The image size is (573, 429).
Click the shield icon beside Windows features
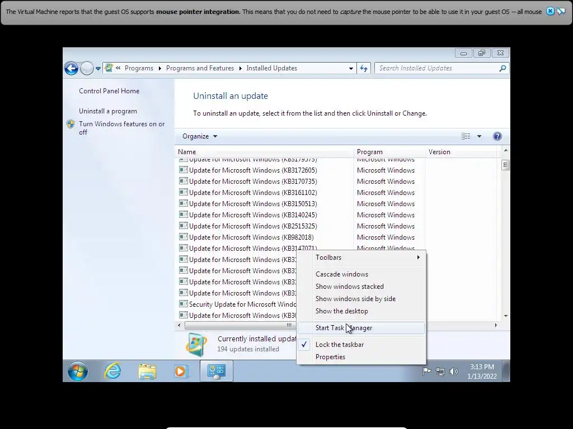[71, 124]
